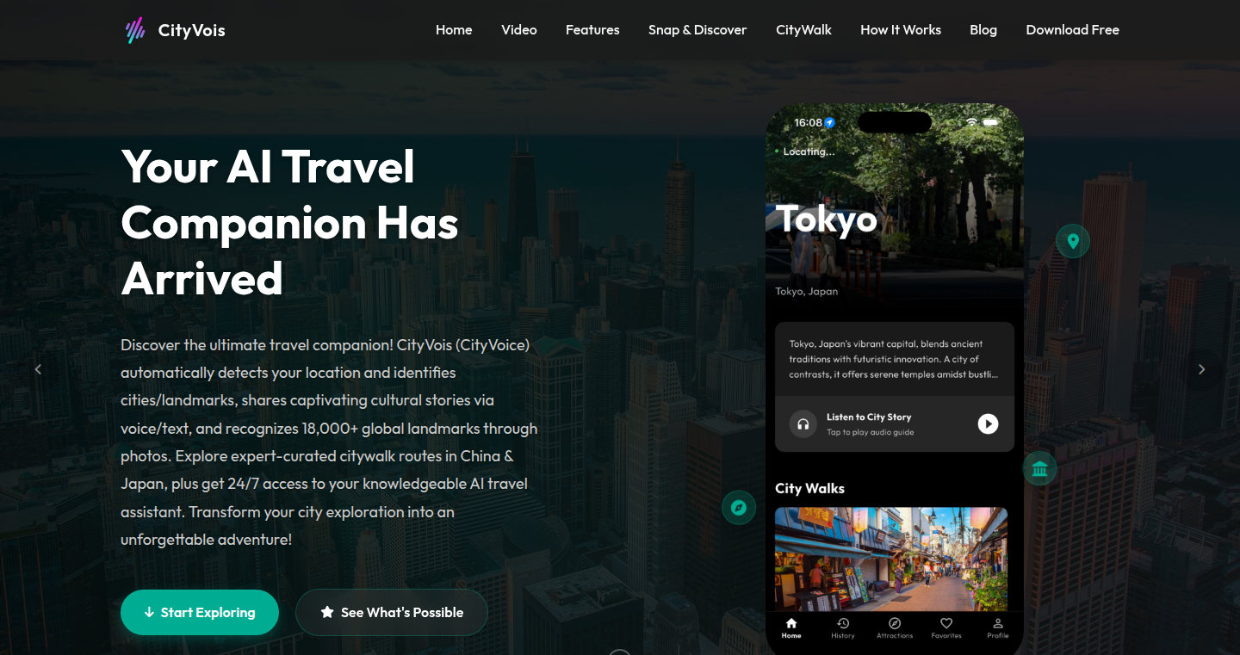Tap the Home tab in phone mockup
1240x655 pixels.
(791, 628)
